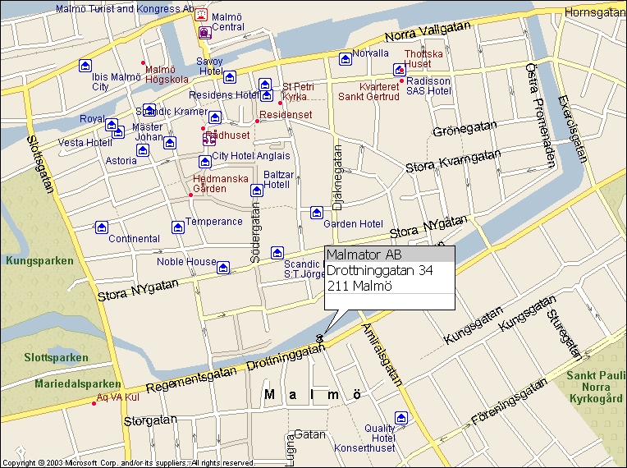This screenshot has width=627, height=468.
Task: Select the Drottninggatan 34 address line
Action: pyautogui.click(x=379, y=270)
